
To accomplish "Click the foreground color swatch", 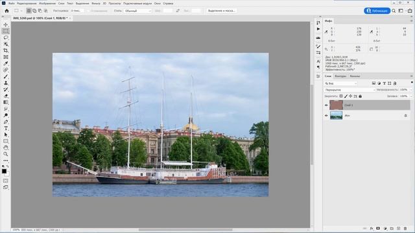I will (x=5, y=171).
